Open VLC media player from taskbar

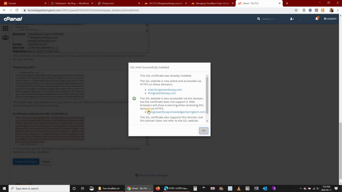click(x=239, y=189)
